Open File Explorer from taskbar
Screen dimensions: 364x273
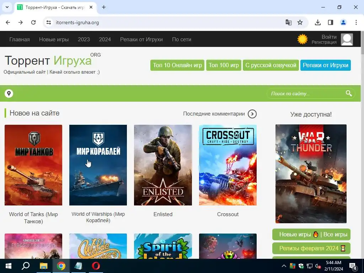pos(43,266)
